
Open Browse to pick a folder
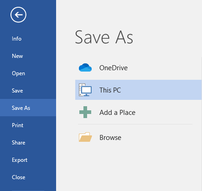click(x=110, y=138)
